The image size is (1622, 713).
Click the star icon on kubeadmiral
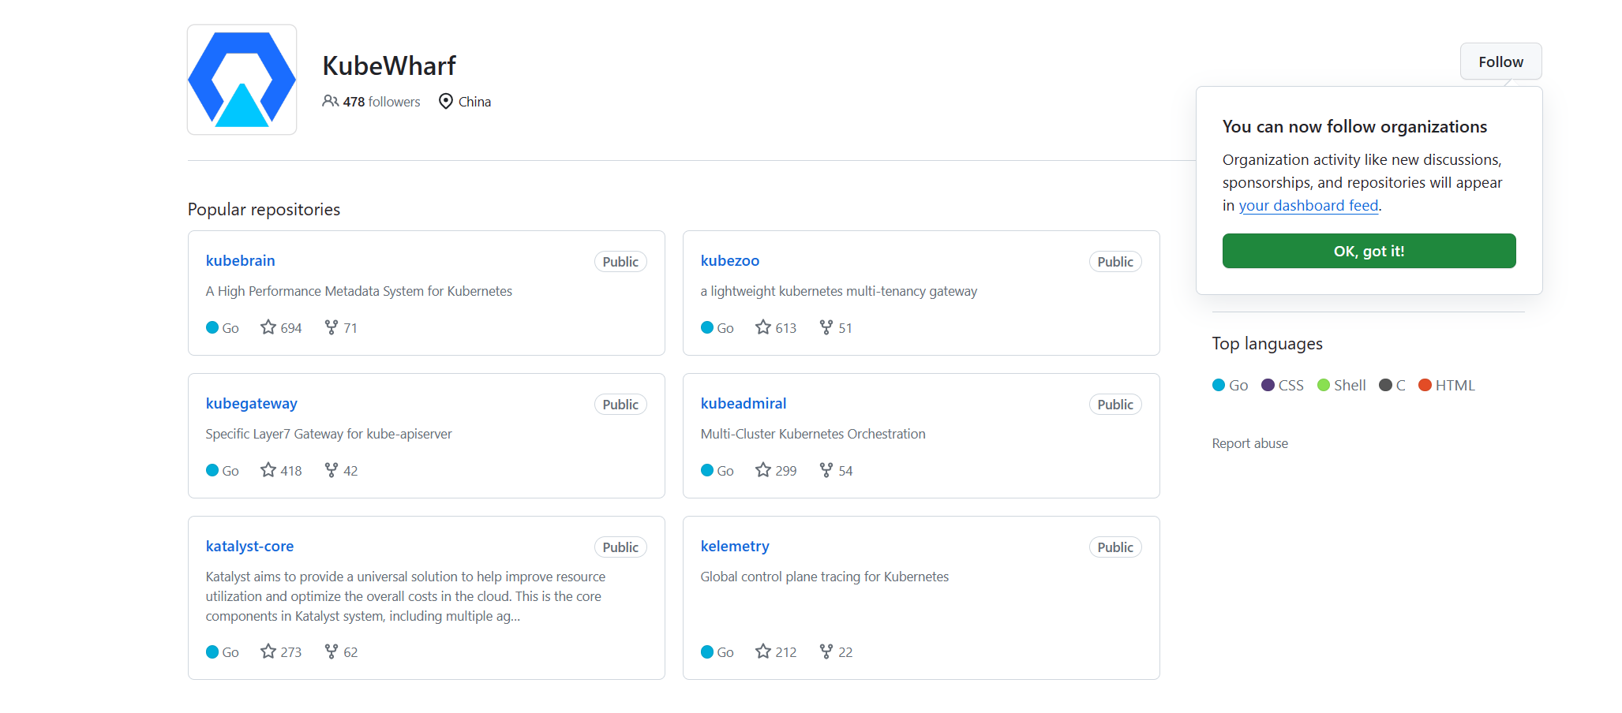[763, 470]
